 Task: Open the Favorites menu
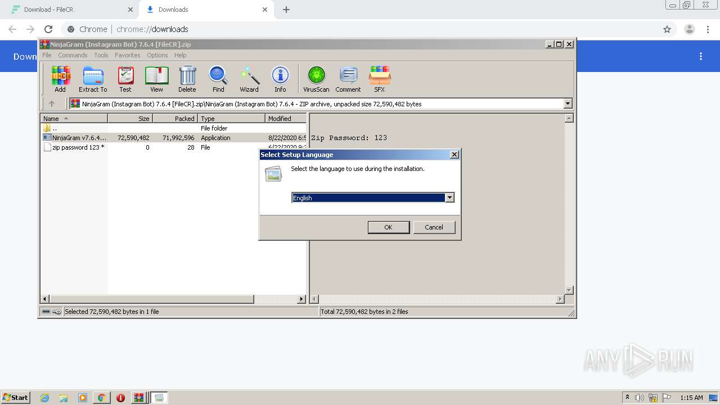click(128, 55)
